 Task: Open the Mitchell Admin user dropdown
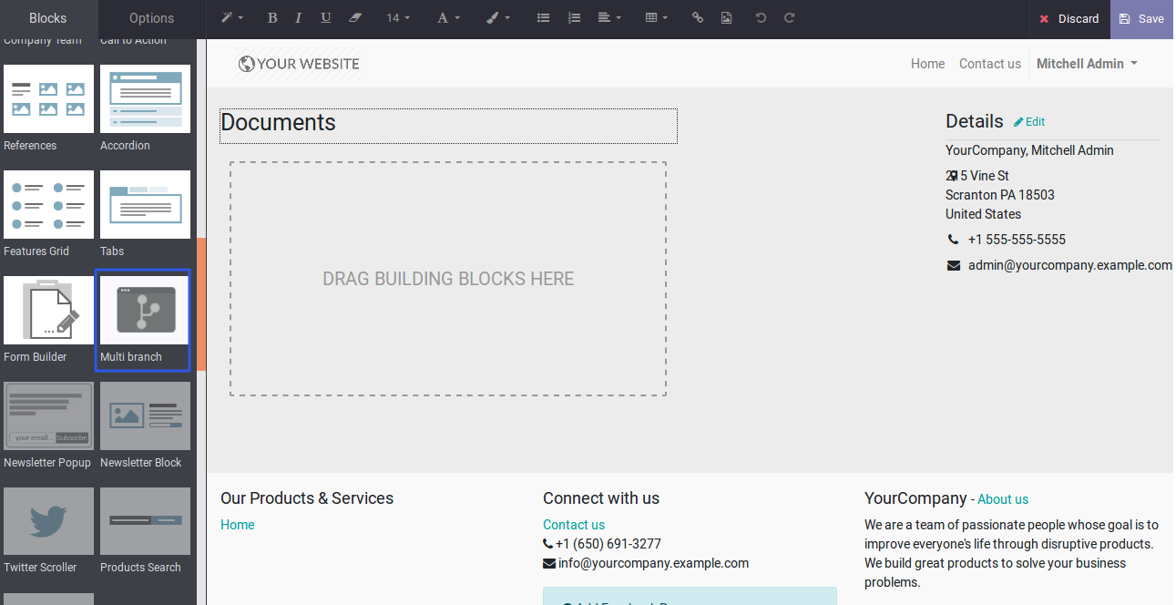pos(1087,64)
